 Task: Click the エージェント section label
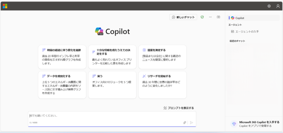click(235, 25)
